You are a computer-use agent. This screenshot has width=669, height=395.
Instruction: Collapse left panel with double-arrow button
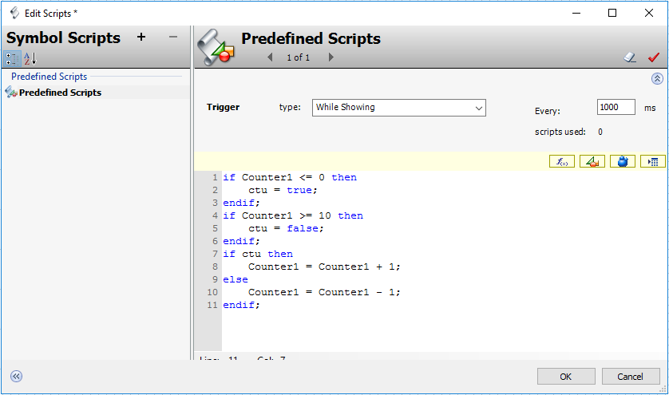16,377
